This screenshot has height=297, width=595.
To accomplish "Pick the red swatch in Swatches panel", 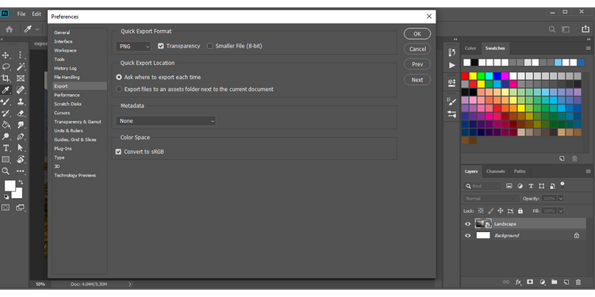I will click(x=465, y=76).
